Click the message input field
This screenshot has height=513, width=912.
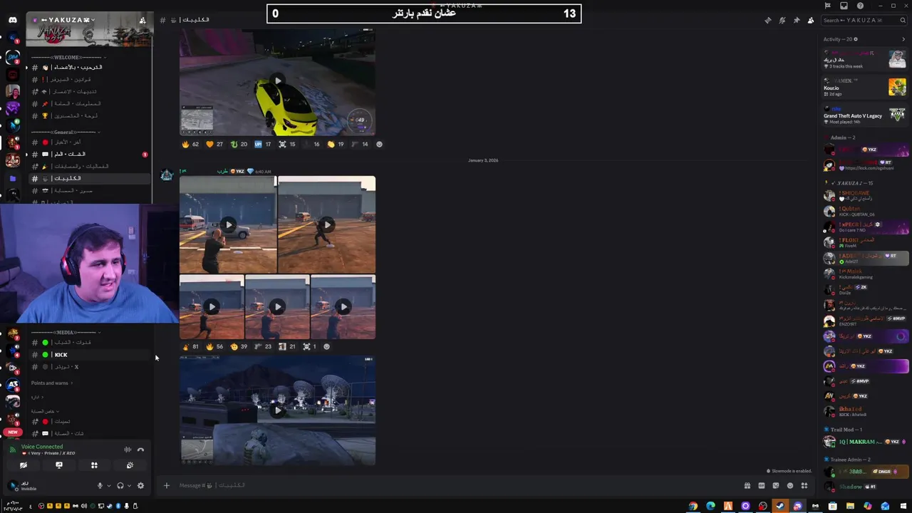click(456, 486)
